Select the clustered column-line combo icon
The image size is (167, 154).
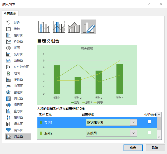(x=44, y=27)
